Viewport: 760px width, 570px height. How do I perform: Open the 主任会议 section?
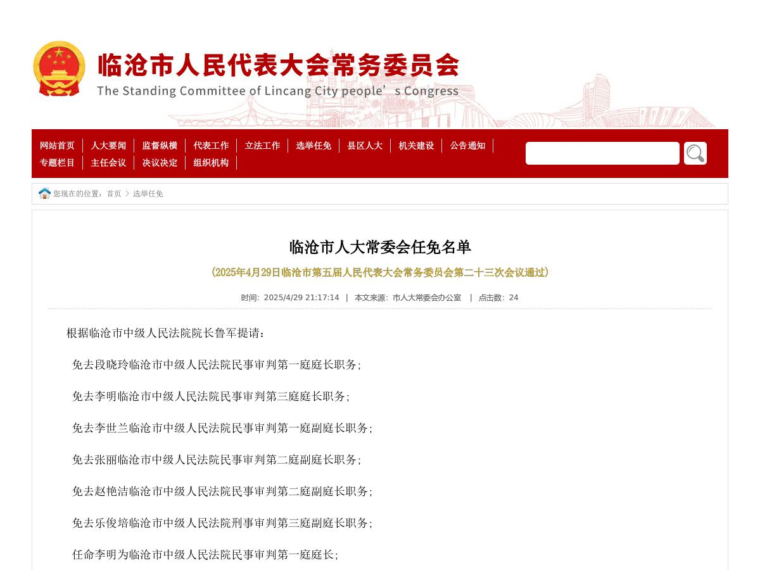pyautogui.click(x=108, y=163)
